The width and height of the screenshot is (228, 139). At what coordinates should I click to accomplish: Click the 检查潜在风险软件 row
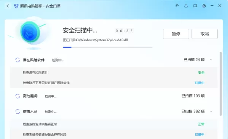point(114,73)
